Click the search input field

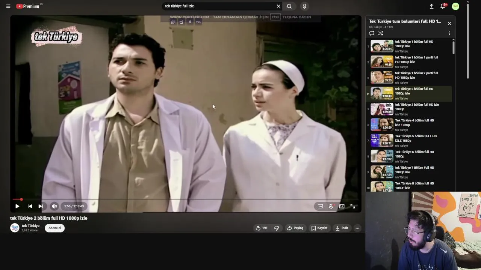pos(219,6)
